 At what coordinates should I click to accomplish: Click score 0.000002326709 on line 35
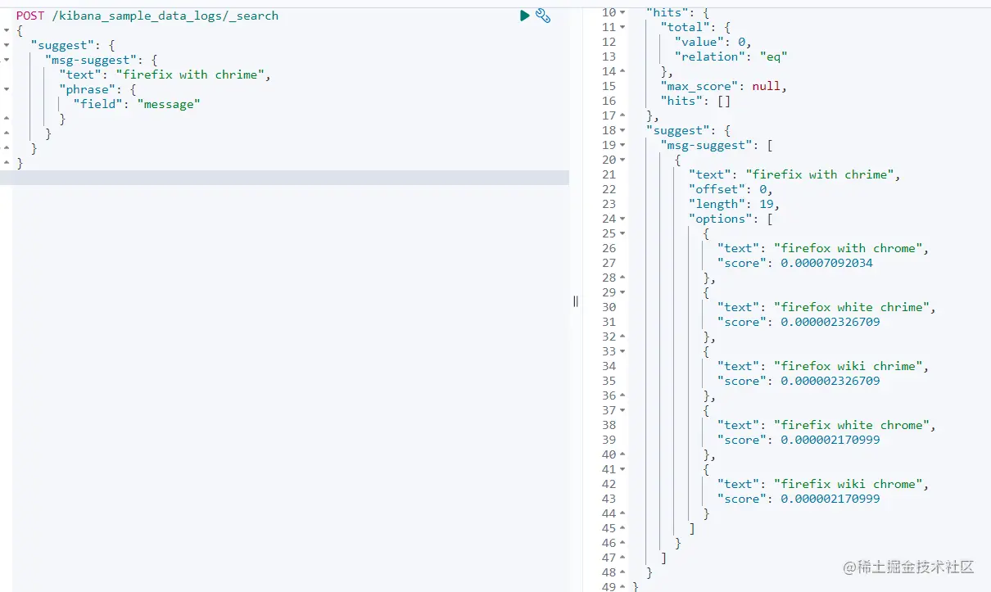(x=830, y=381)
